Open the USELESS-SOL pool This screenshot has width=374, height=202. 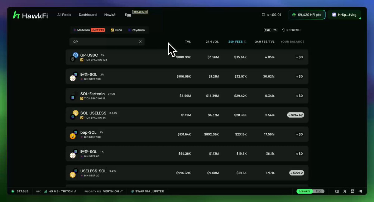(x=187, y=173)
